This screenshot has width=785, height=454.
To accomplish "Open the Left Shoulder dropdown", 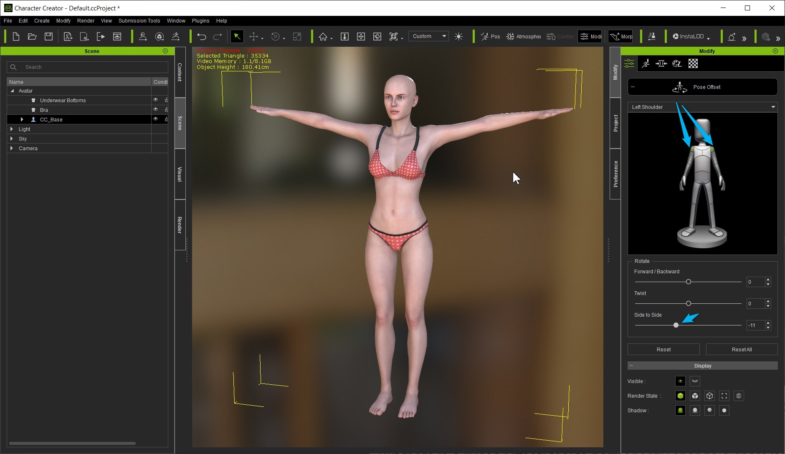I will 702,107.
